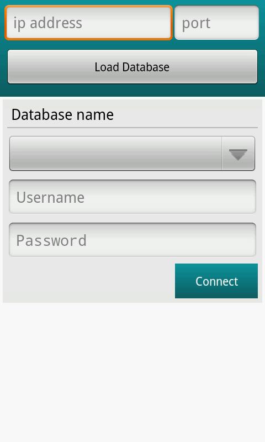Open the Database name spinner
The image size is (265, 442).
tap(132, 154)
